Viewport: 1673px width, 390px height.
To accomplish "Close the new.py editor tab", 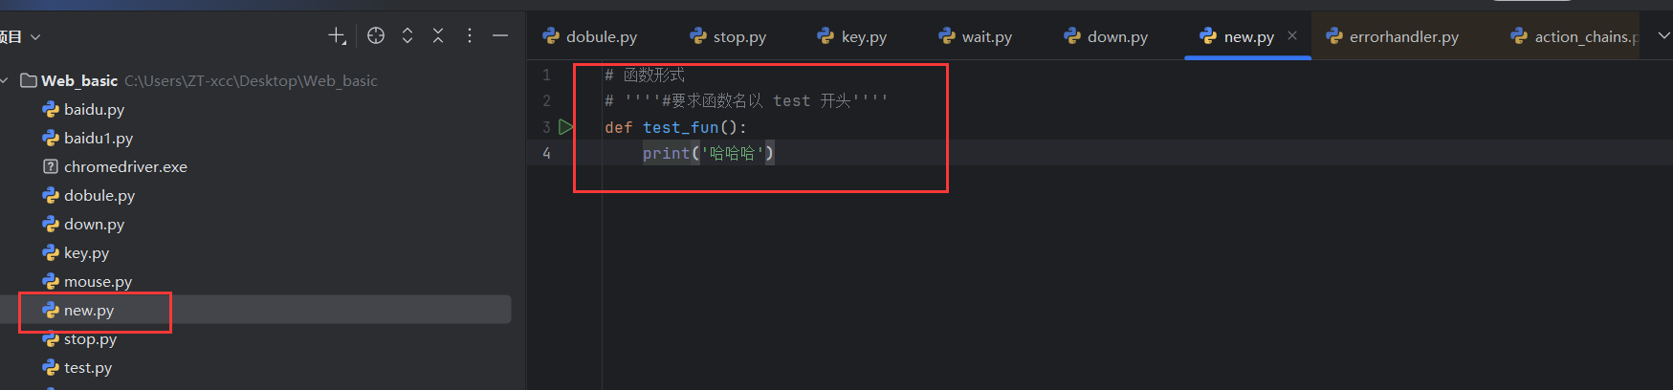I will click(1292, 35).
